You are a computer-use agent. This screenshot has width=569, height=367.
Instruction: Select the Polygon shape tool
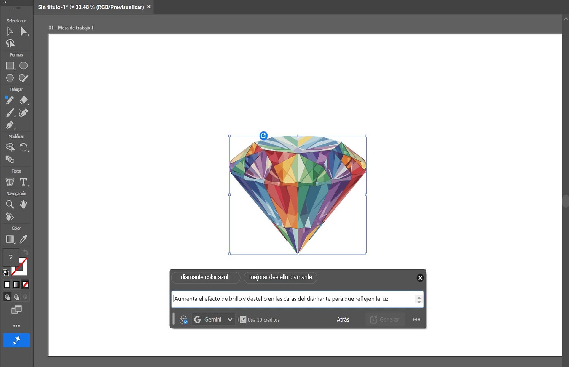point(10,78)
